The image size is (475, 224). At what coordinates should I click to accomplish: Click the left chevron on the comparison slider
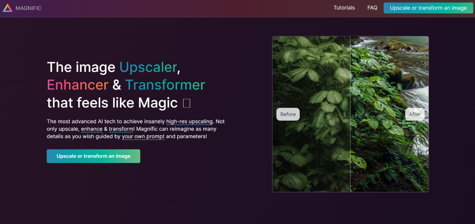coord(344,114)
